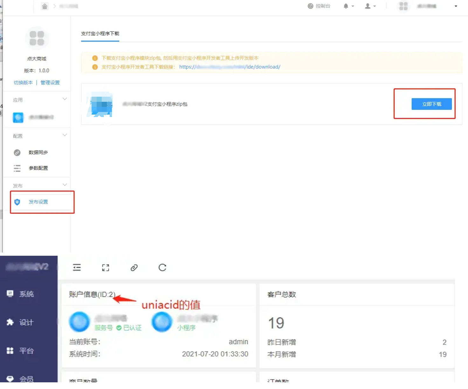The height and width of the screenshot is (389, 468).
Task: Click the 本月新增 row
Action: 357,354
